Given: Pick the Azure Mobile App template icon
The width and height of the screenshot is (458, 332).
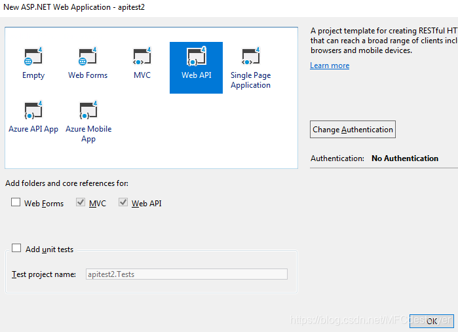Looking at the screenshot, I should pos(88,110).
